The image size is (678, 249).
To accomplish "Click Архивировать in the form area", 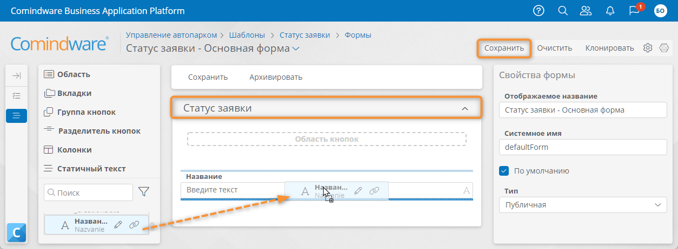I will [x=276, y=77].
